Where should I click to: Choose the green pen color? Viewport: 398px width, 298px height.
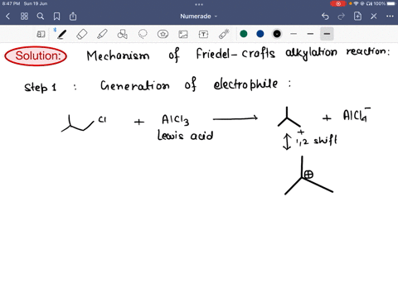click(244, 34)
